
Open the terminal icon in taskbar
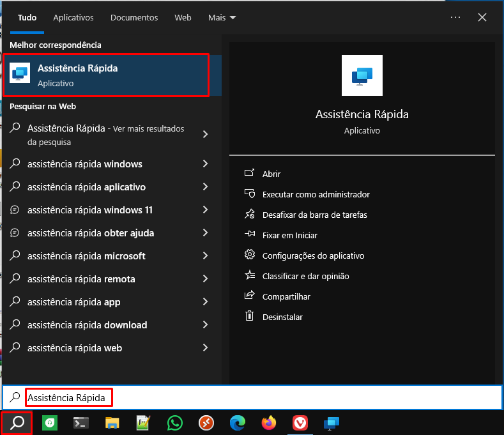click(x=81, y=423)
